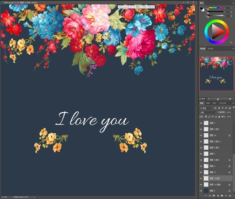This screenshot has width=235, height=199.
Task: Click the reset icon below the color wheel
Action: point(231,42)
